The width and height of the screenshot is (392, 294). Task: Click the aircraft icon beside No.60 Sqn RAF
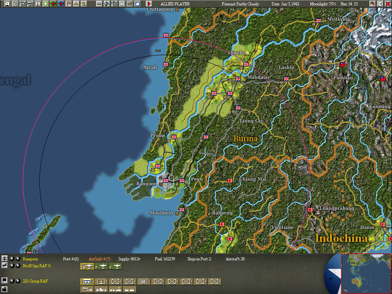[5, 266]
